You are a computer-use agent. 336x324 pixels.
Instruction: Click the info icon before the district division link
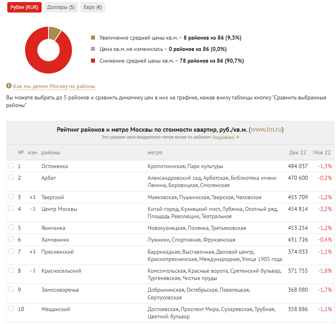click(8, 86)
